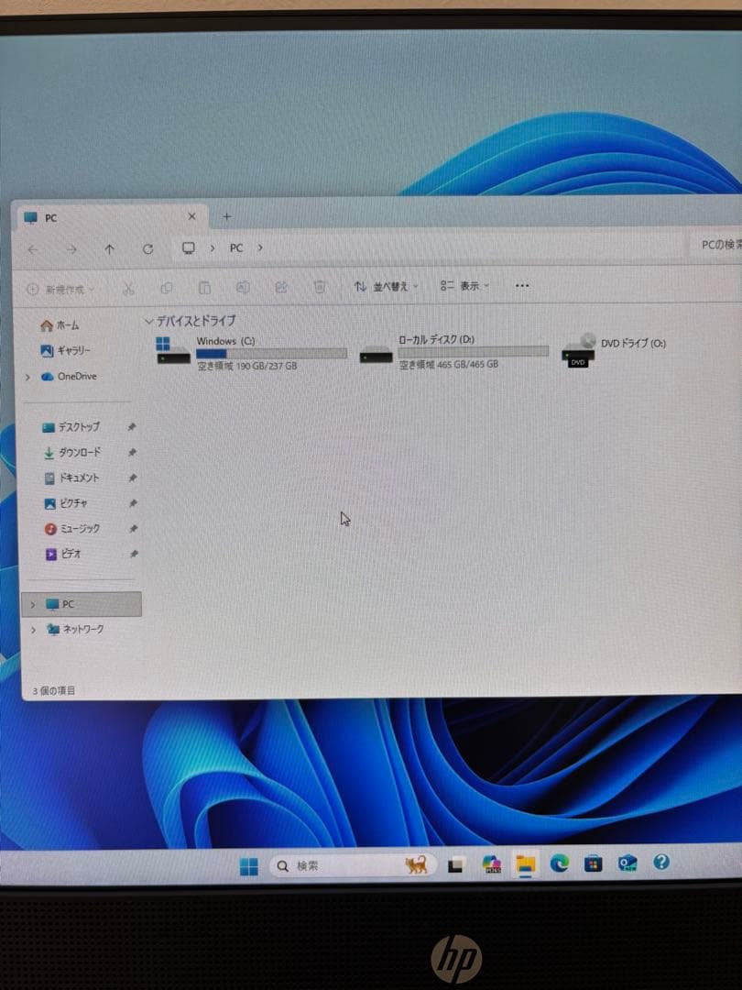Open the blue question mark help app

coord(660,862)
